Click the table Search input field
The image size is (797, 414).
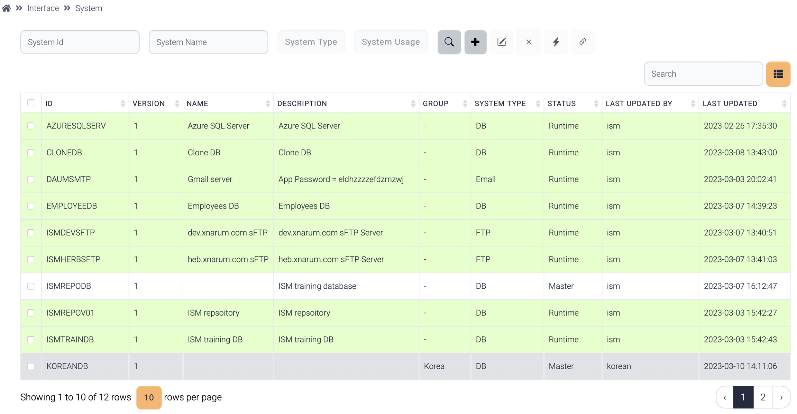coord(703,74)
